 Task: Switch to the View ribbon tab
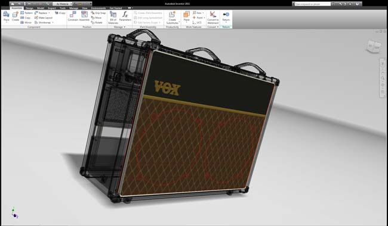(x=85, y=8)
